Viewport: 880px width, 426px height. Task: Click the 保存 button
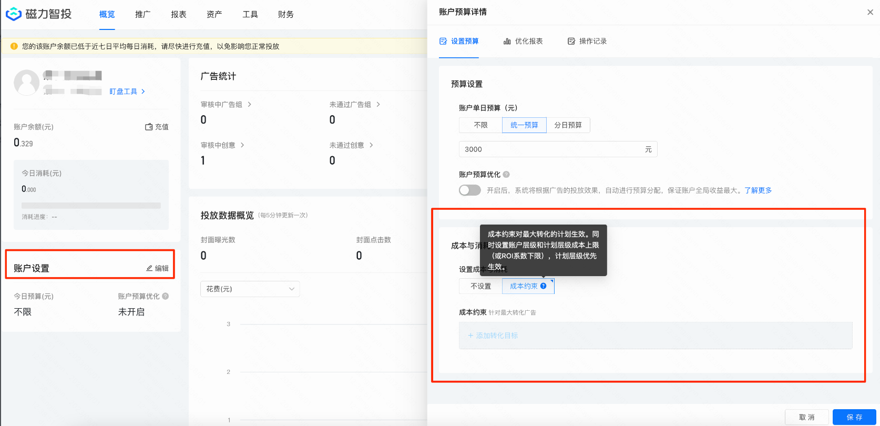click(x=854, y=417)
